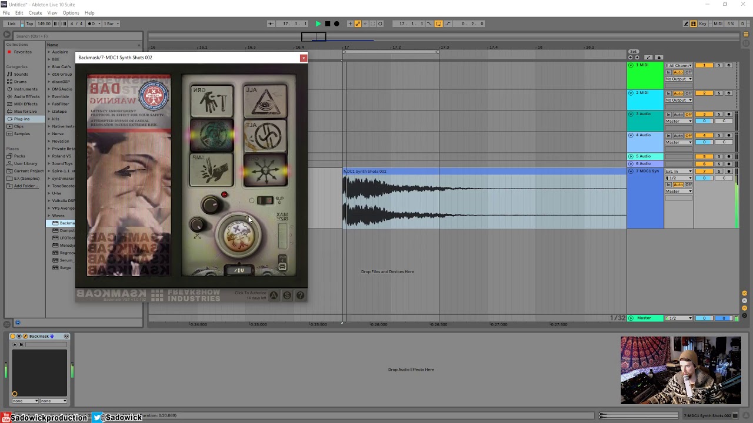The image size is (753, 423).
Task: Open 7 MDC1 Syn input type dropdown Ext. In
Action: [679, 171]
